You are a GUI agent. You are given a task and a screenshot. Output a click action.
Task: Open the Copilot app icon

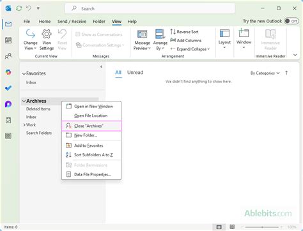click(8, 72)
